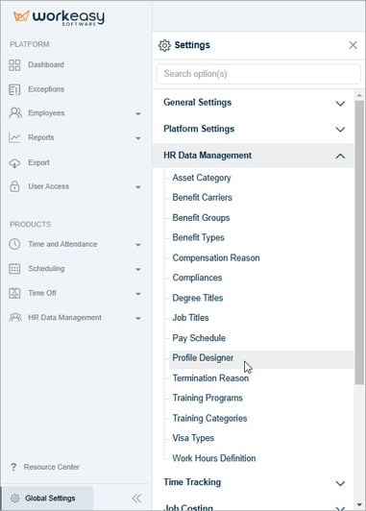
Task: Expand the General Settings section
Action: [253, 103]
